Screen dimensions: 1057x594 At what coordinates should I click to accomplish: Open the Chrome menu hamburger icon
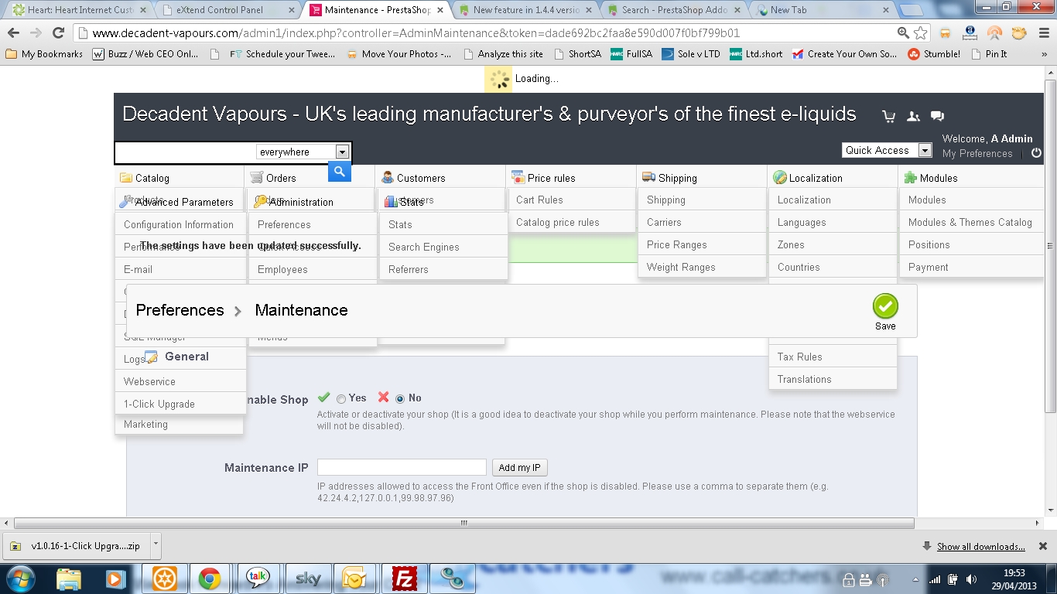1042,33
